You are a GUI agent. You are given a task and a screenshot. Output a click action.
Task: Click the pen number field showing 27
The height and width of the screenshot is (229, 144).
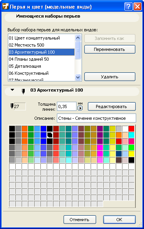[20, 106]
